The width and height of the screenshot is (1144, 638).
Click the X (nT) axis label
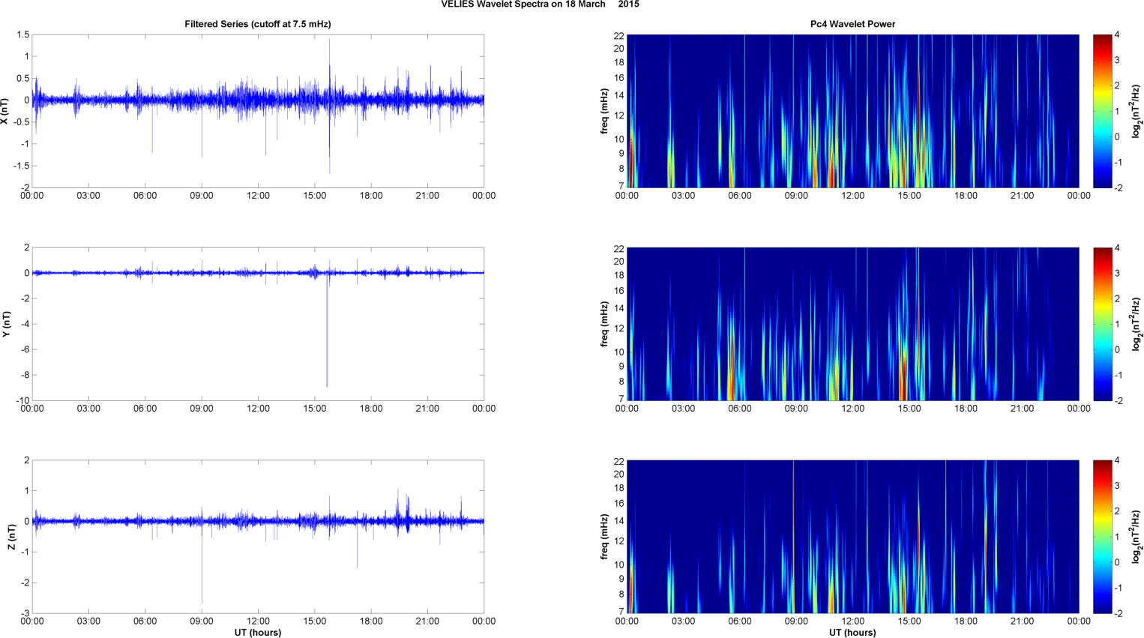click(x=5, y=111)
